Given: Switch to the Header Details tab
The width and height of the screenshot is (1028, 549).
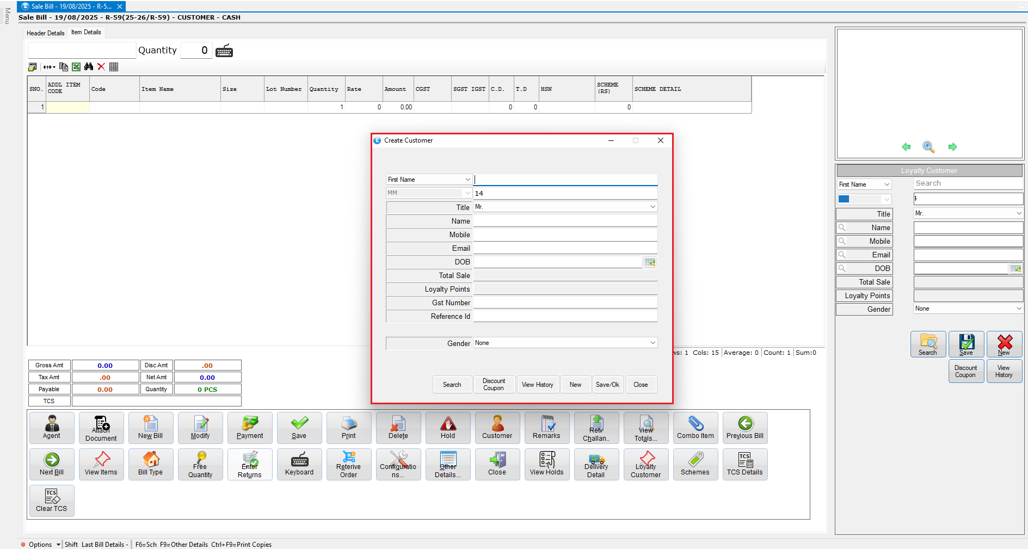Looking at the screenshot, I should pos(46,33).
